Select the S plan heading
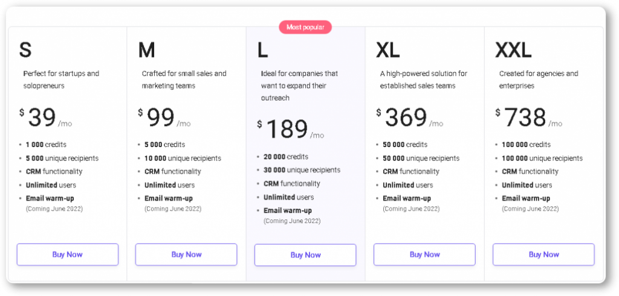This screenshot has height=296, width=619. pyautogui.click(x=25, y=49)
